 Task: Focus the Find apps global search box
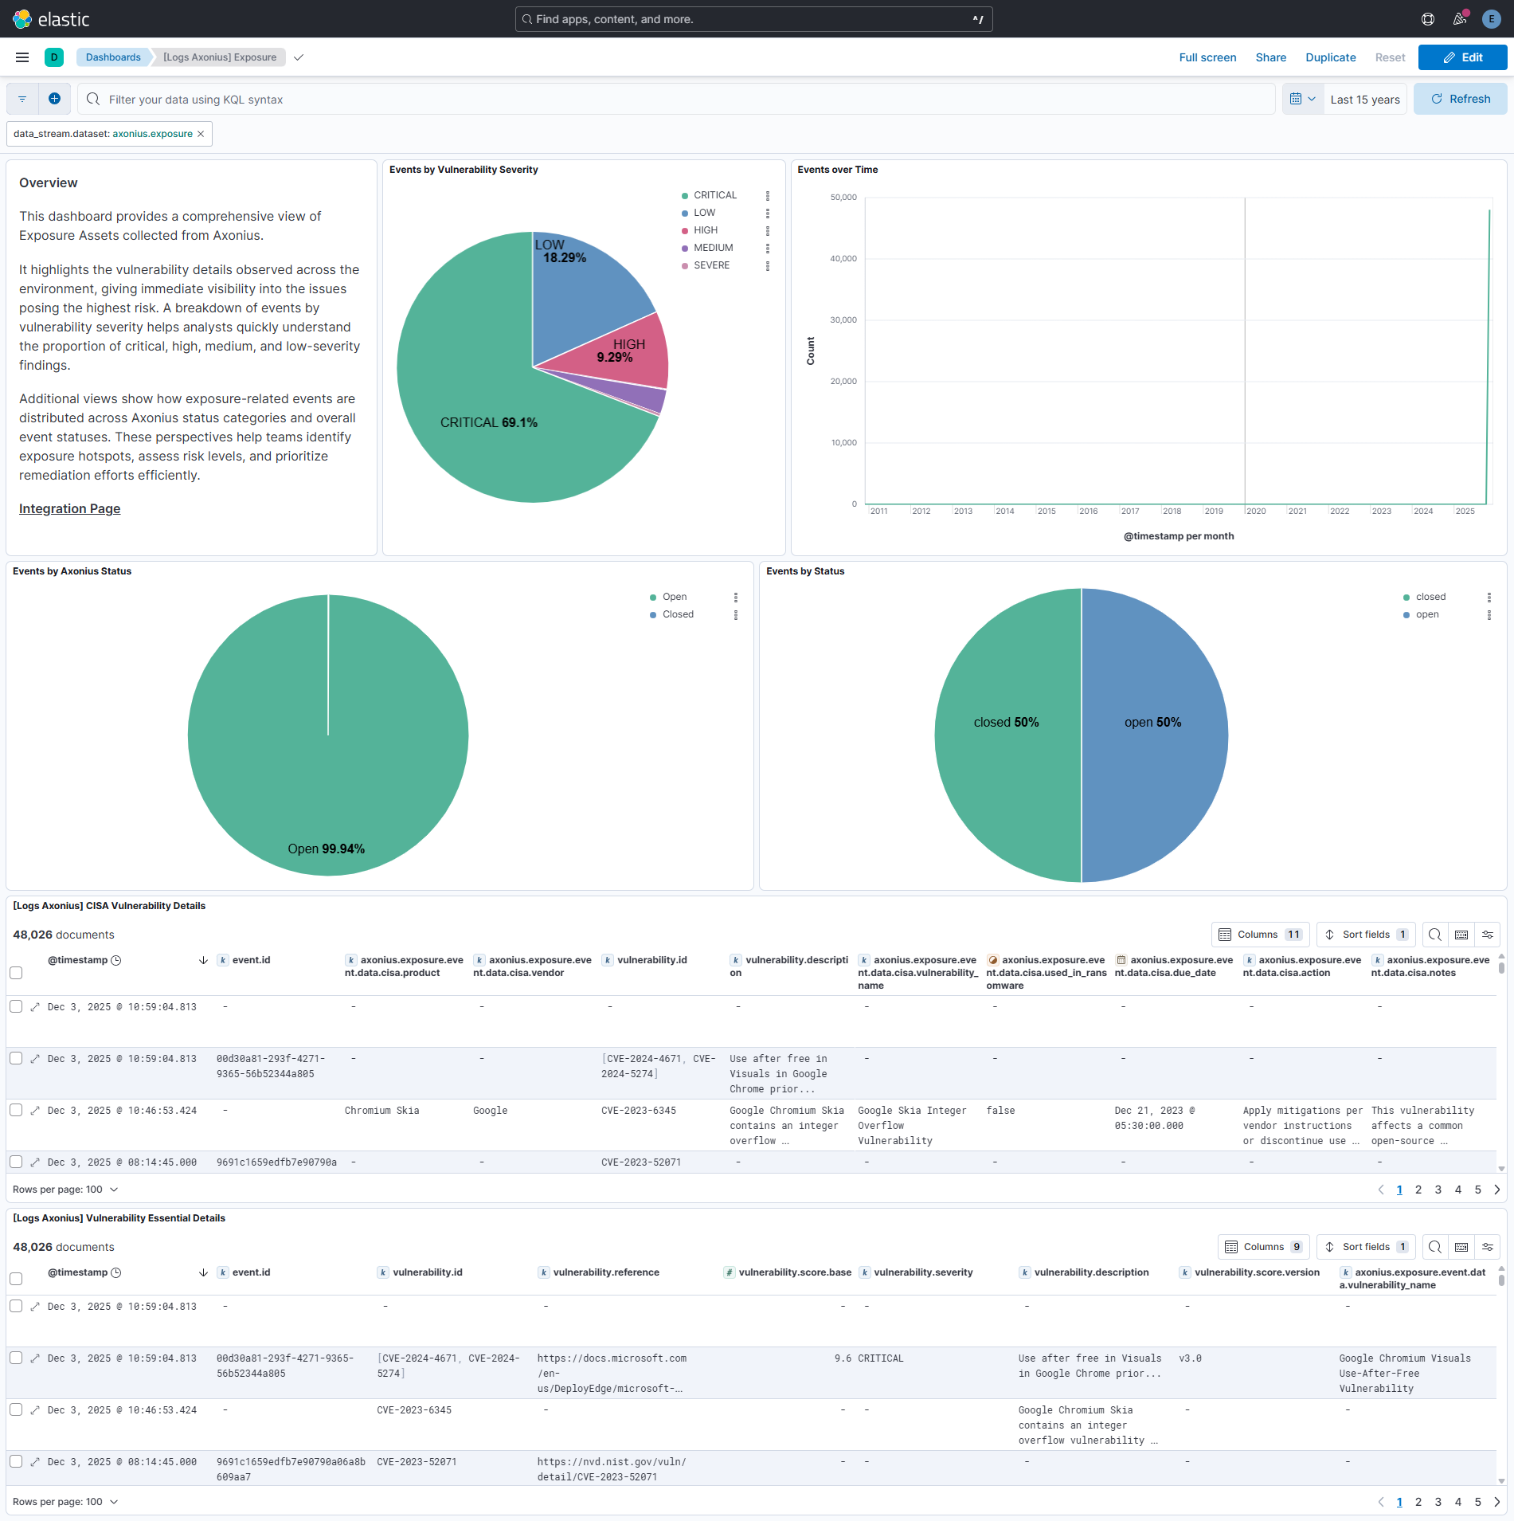753,19
